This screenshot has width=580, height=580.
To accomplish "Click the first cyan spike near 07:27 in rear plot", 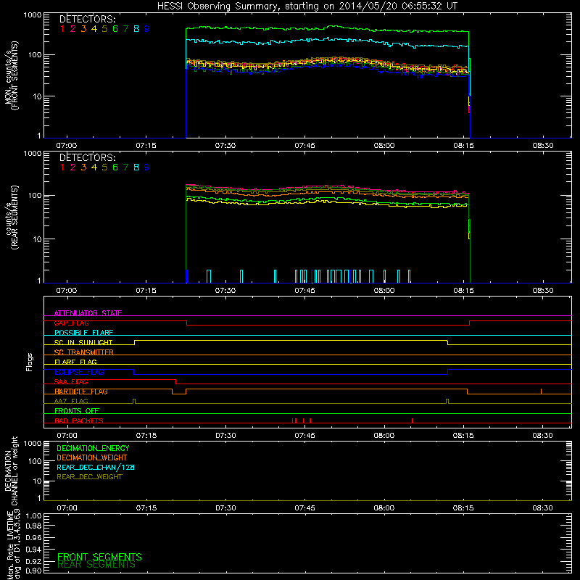I will 209,276.
